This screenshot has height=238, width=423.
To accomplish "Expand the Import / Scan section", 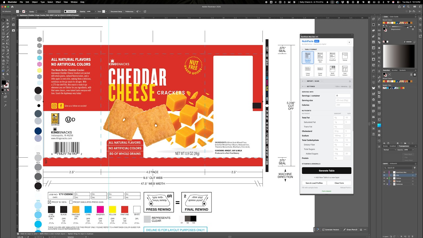I will (x=327, y=81).
